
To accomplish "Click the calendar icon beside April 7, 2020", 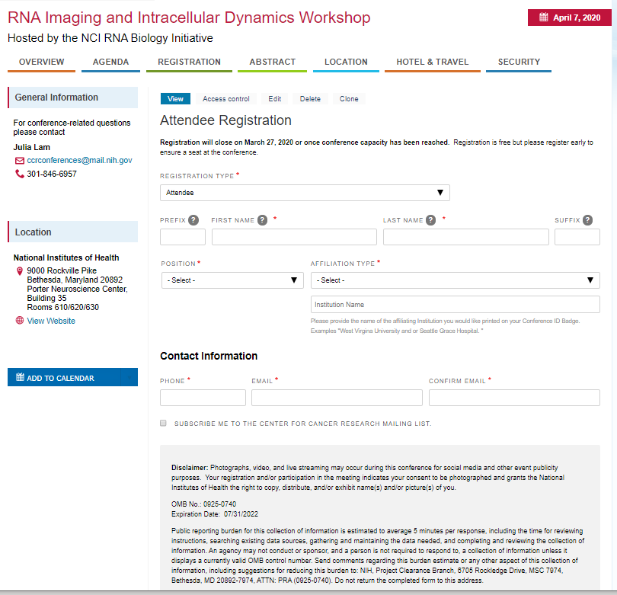I will (x=543, y=18).
